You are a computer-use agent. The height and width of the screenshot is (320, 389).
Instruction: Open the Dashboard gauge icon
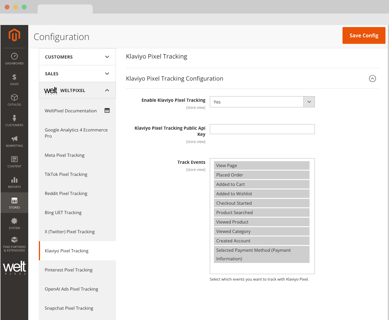[x=14, y=56]
